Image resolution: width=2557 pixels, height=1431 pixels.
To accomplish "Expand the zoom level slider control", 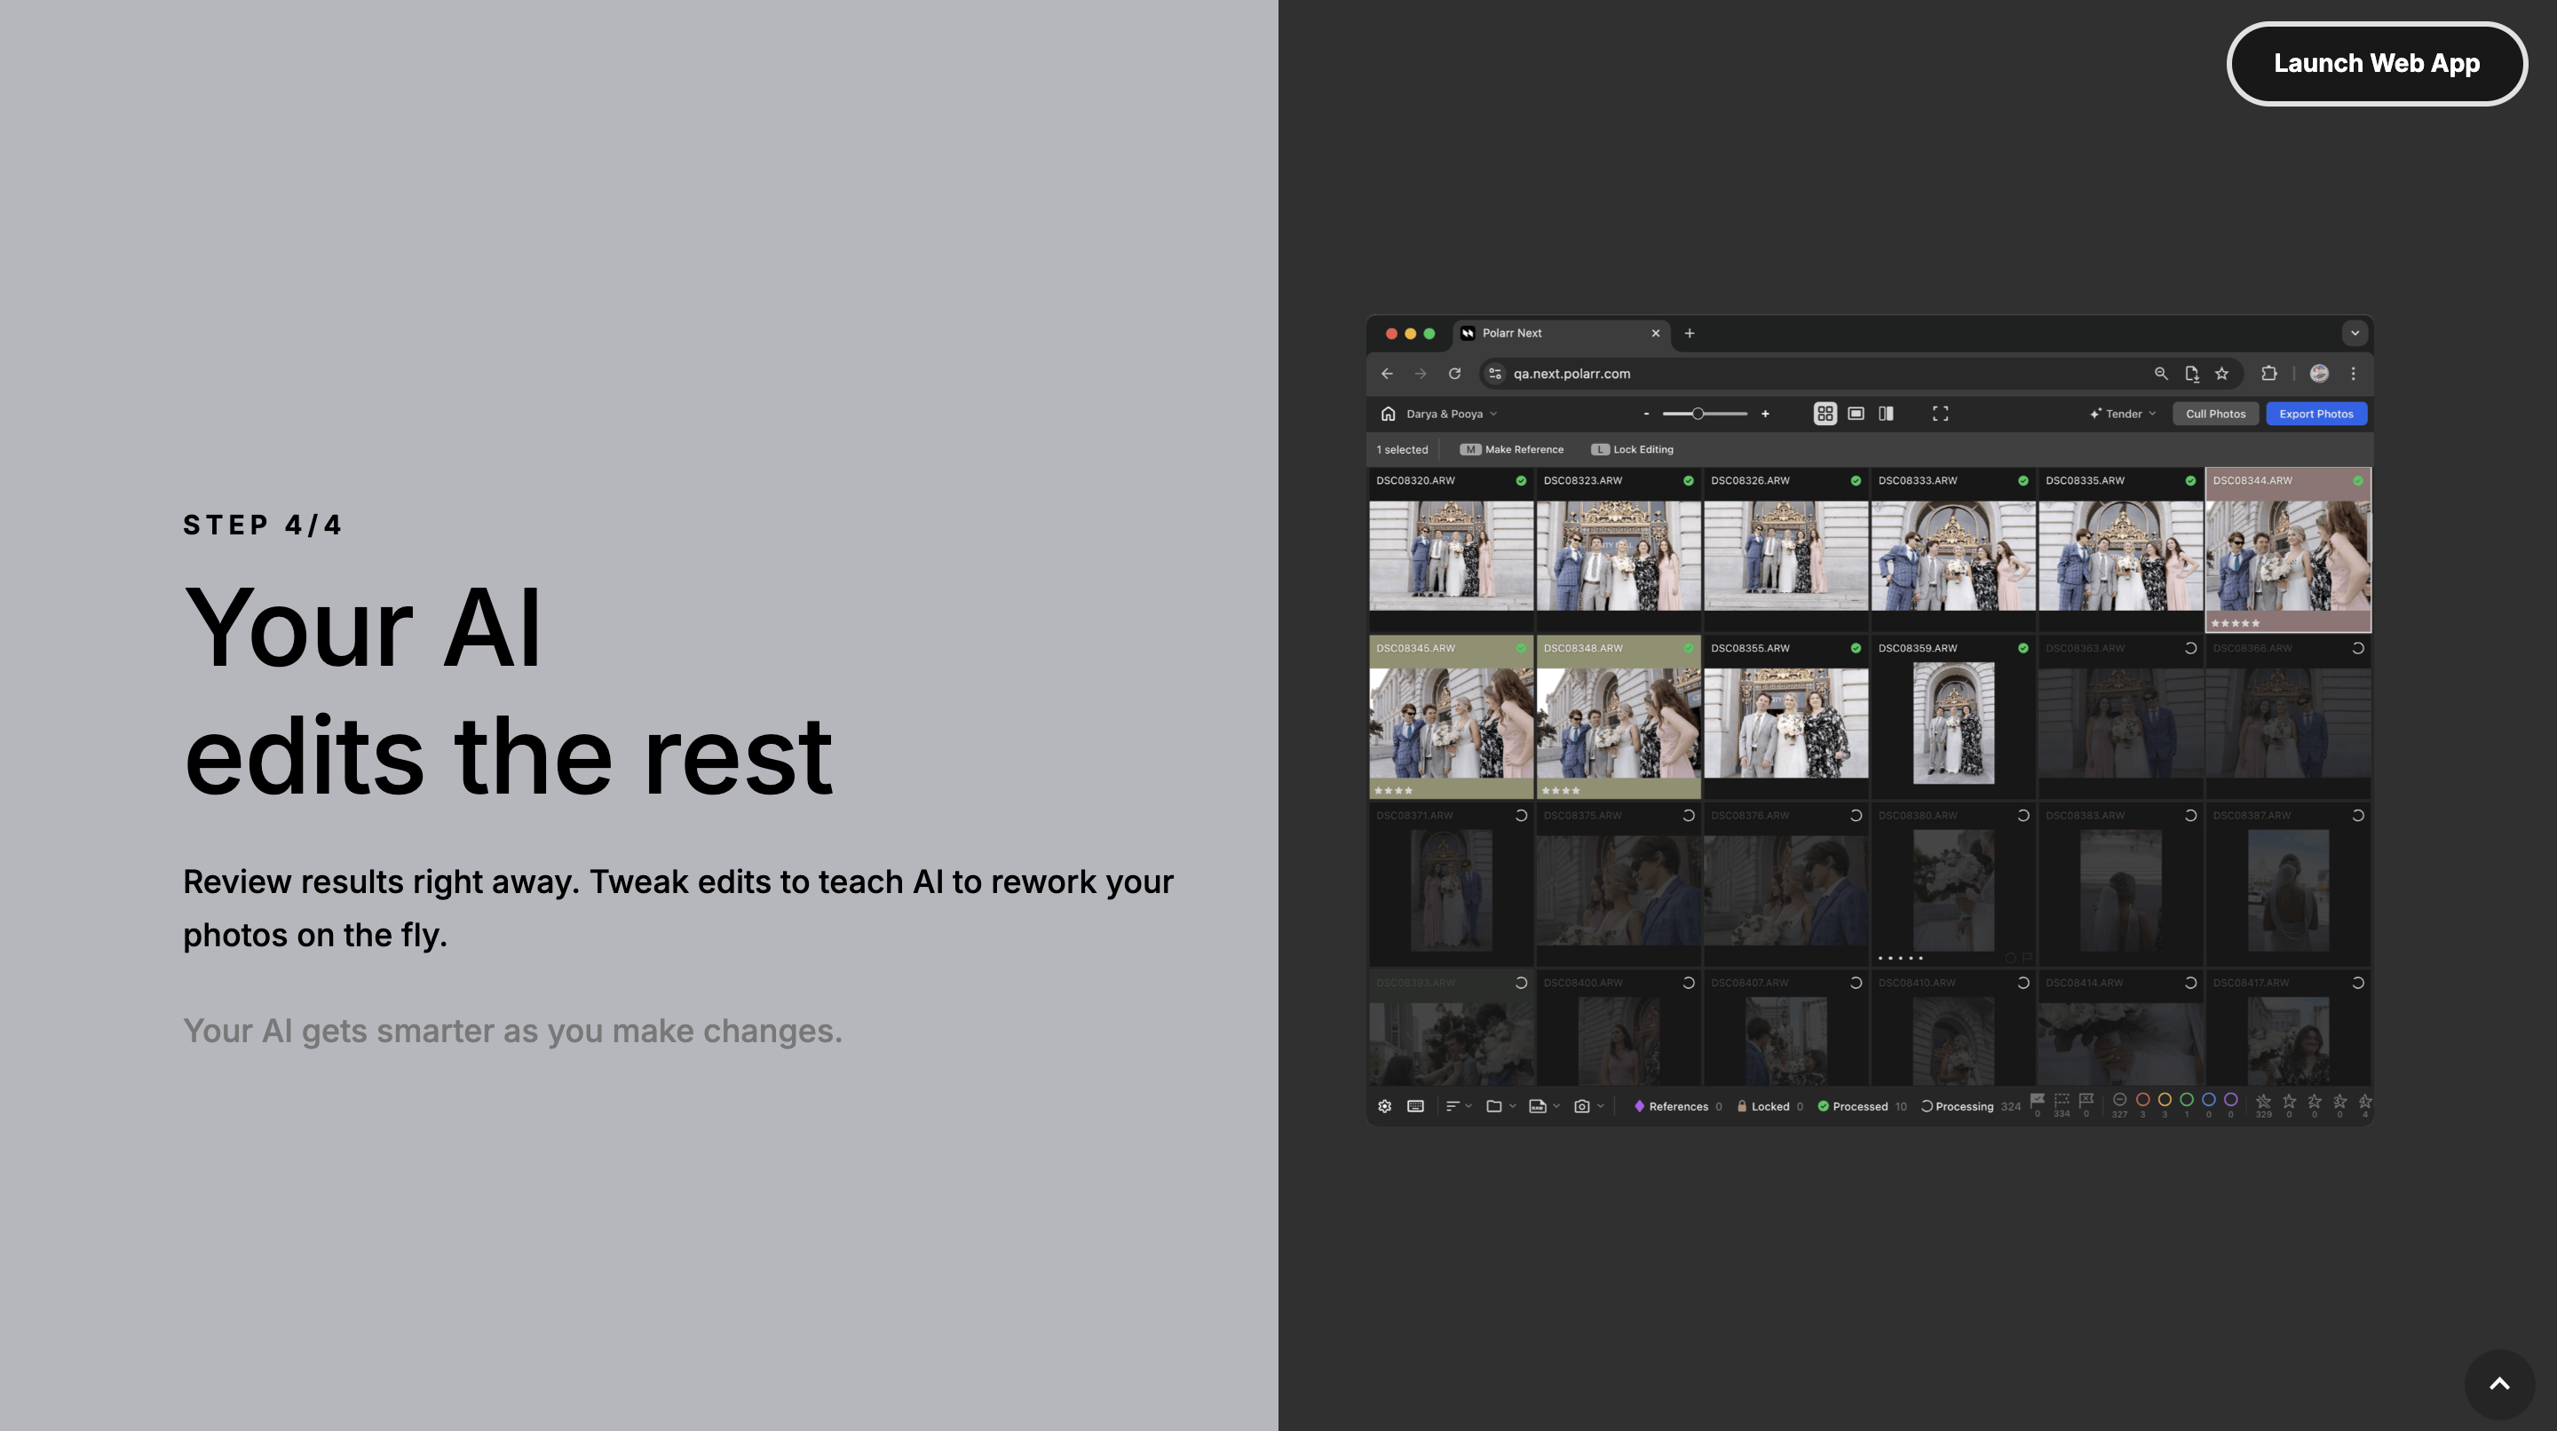I will tap(1704, 413).
